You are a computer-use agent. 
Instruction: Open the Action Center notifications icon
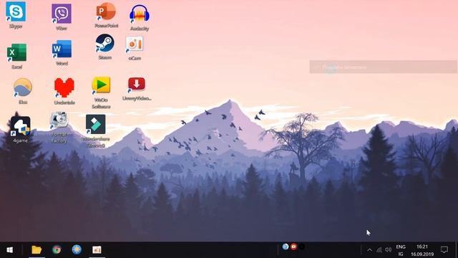(x=444, y=250)
